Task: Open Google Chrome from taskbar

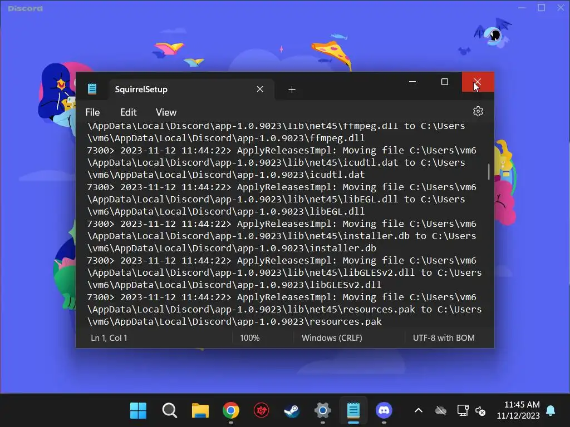Action: [231, 411]
